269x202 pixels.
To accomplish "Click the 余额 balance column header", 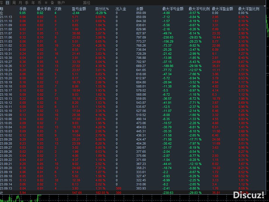I will click(x=139, y=9).
